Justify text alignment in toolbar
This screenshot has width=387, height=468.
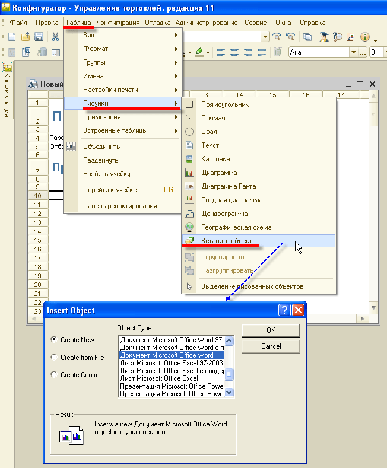[x=262, y=53]
